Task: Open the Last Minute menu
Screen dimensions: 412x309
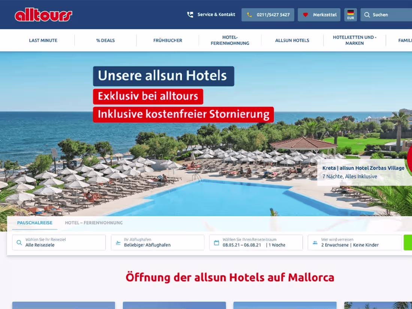Action: click(x=43, y=40)
